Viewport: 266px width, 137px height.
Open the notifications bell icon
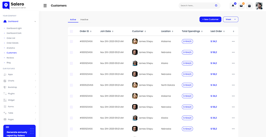(x=233, y=6)
